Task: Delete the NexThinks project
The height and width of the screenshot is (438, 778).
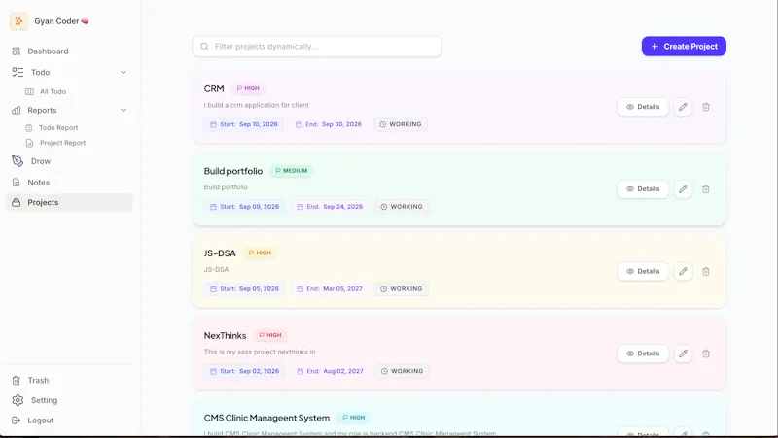Action: pos(706,354)
